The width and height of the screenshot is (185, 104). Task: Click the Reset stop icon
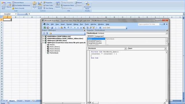click(x=81, y=28)
